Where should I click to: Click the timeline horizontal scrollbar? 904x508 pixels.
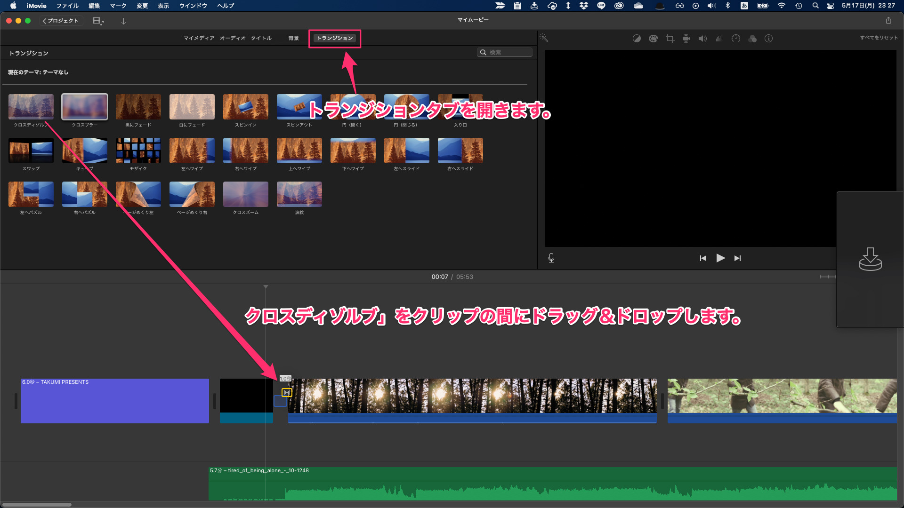(37, 505)
